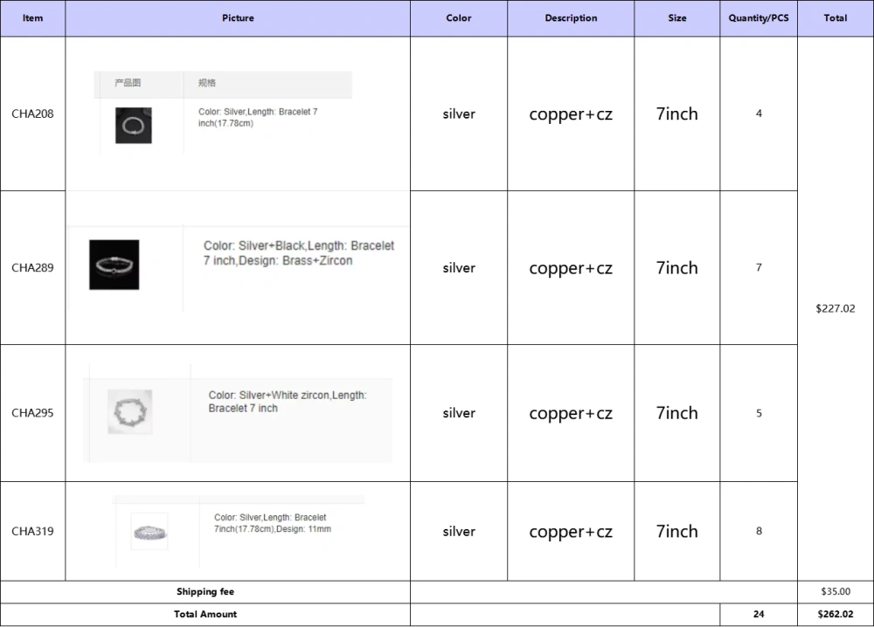
Task: Select the Description column header
Action: pos(571,18)
